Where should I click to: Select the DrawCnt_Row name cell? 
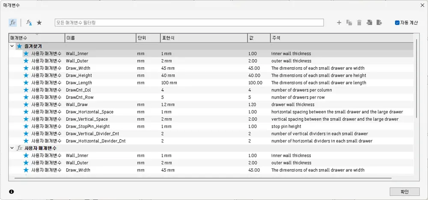(x=80, y=97)
